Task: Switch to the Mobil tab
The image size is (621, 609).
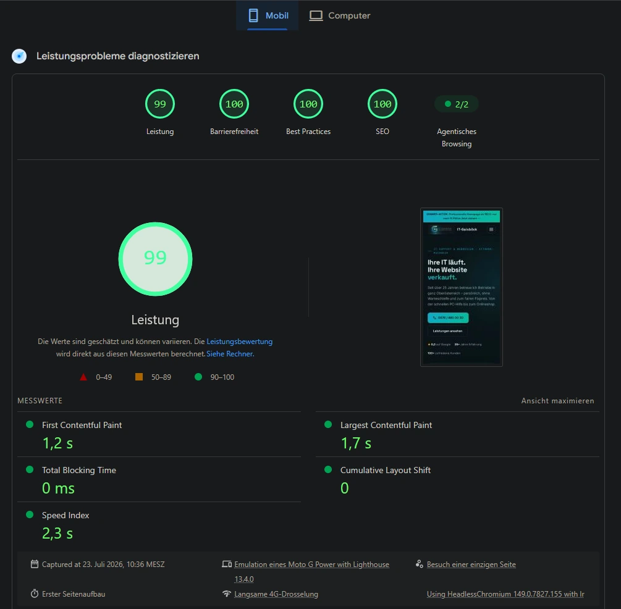Action: click(x=268, y=15)
